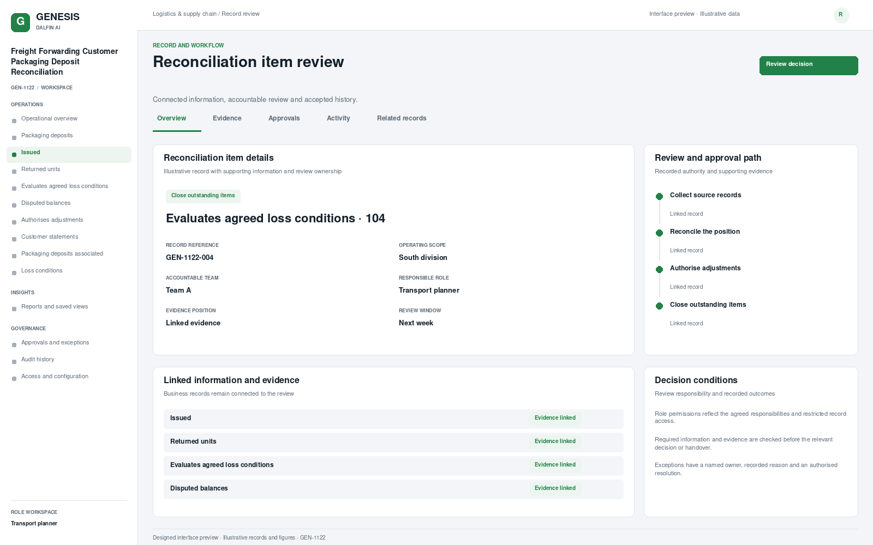Click the Close outstanding items status tag
The width and height of the screenshot is (873, 545).
coord(203,196)
